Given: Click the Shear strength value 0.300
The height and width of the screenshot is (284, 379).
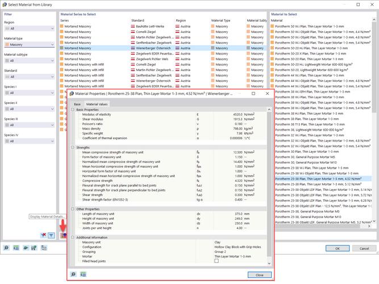Looking at the screenshot, I should tap(239, 195).
